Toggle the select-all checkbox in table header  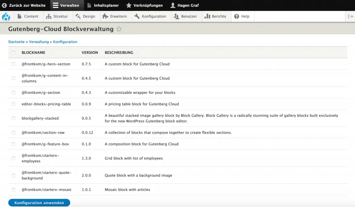(x=14, y=52)
